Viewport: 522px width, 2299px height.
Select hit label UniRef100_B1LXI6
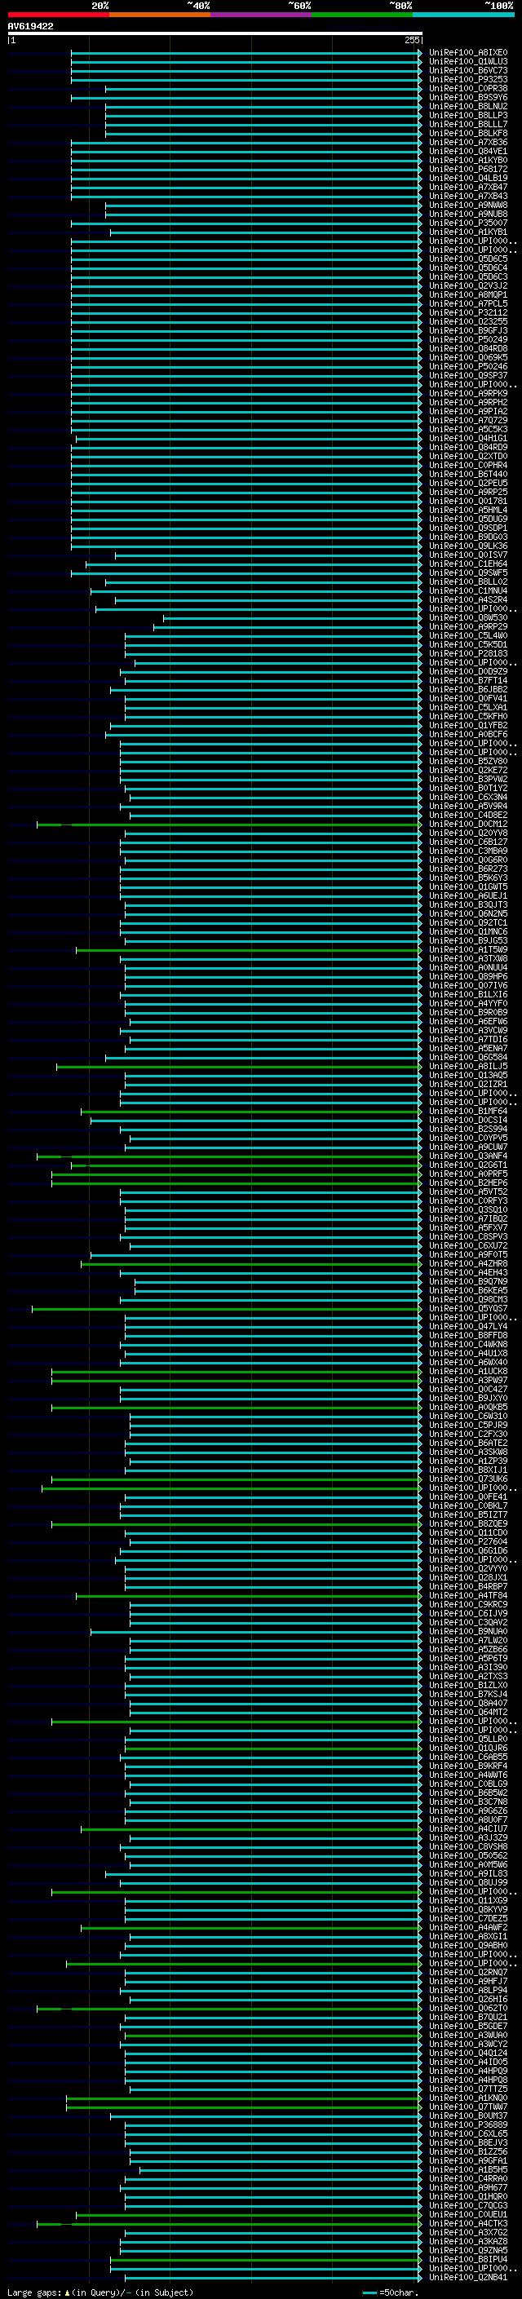click(467, 994)
